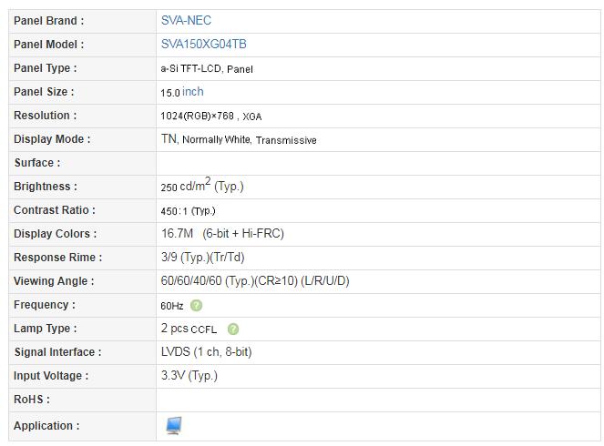Select the Panel Brand label cell
The image size is (604, 446).
(x=82, y=21)
